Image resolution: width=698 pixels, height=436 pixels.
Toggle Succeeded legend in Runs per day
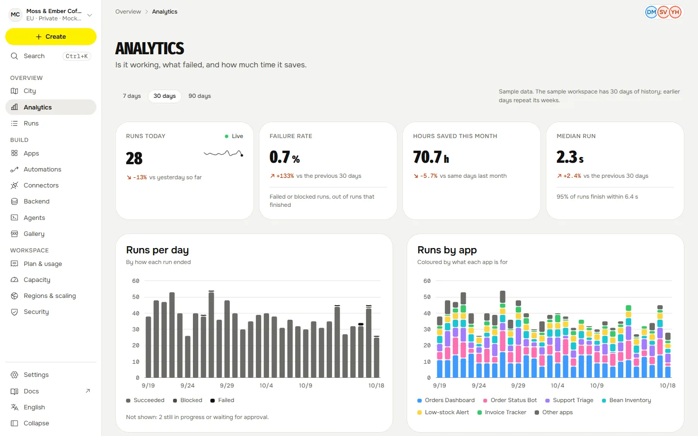tap(145, 400)
